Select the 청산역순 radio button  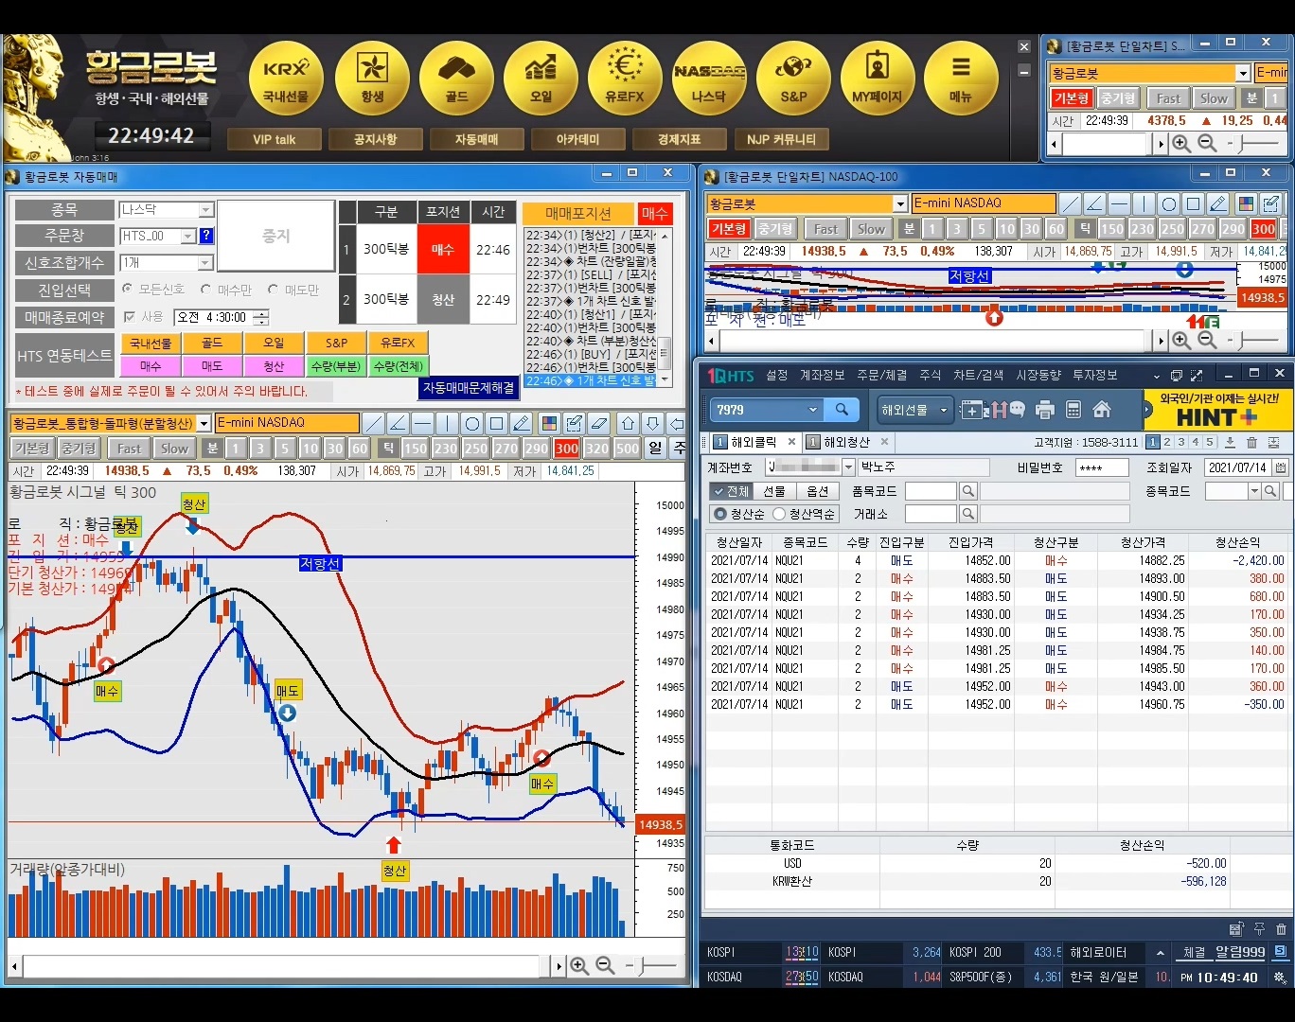pyautogui.click(x=779, y=514)
